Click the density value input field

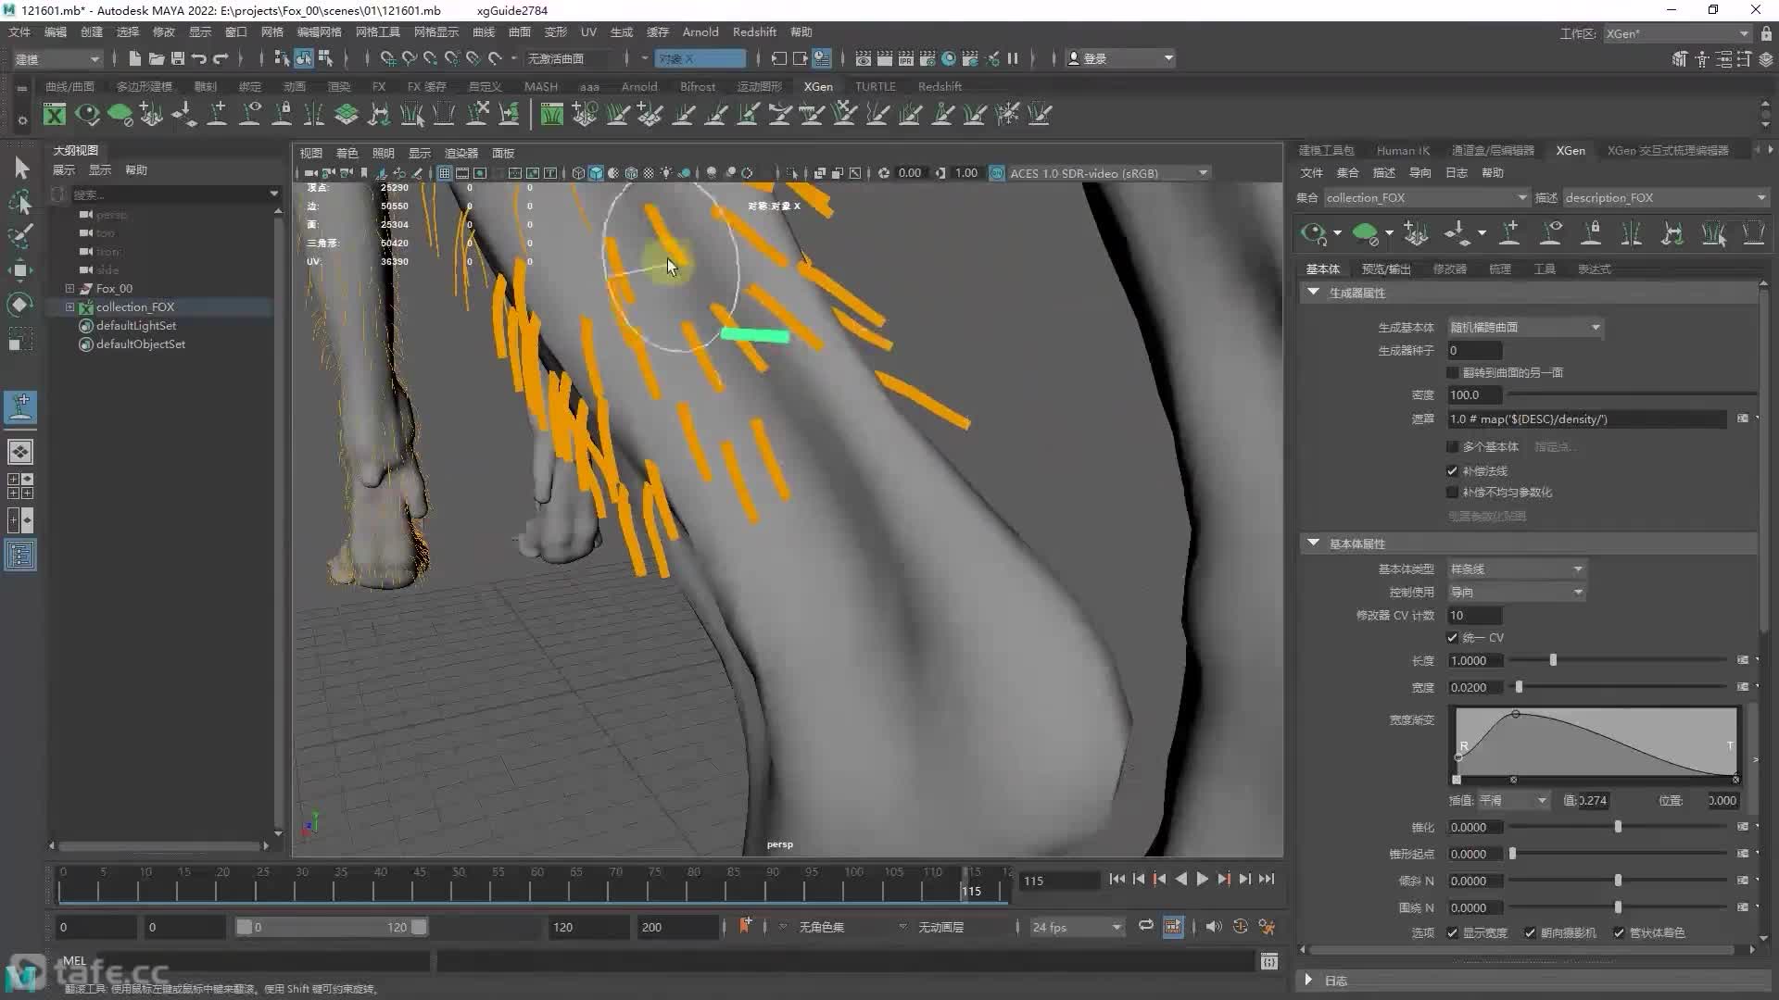1474,394
